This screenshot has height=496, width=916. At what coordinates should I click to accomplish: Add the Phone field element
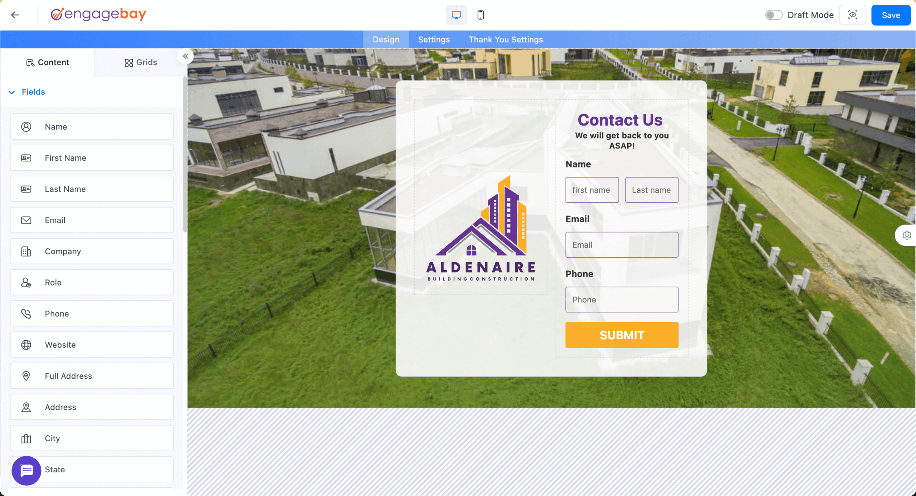92,313
